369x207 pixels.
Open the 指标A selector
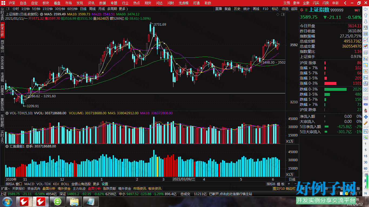pyautogui.click(x=10, y=184)
